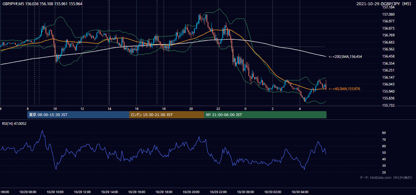Viewport: 416px width, 195px height.
Task: Click the 10/29 22:00 date label
Action: [x=218, y=192]
